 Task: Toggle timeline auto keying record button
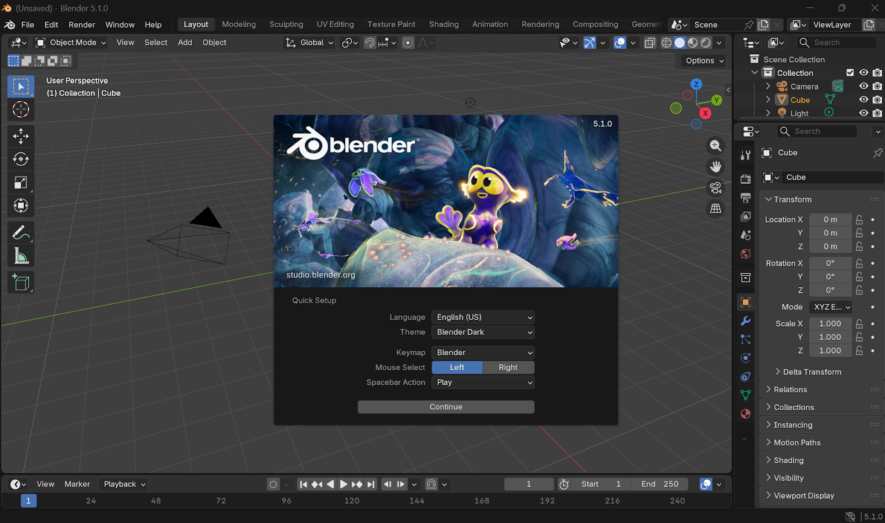coord(273,484)
